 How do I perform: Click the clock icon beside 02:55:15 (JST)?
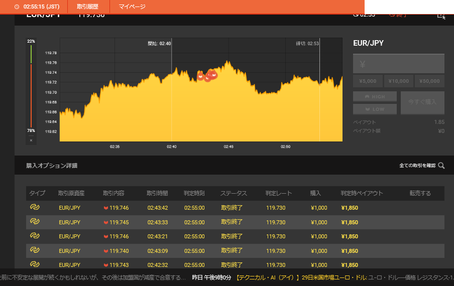(17, 7)
